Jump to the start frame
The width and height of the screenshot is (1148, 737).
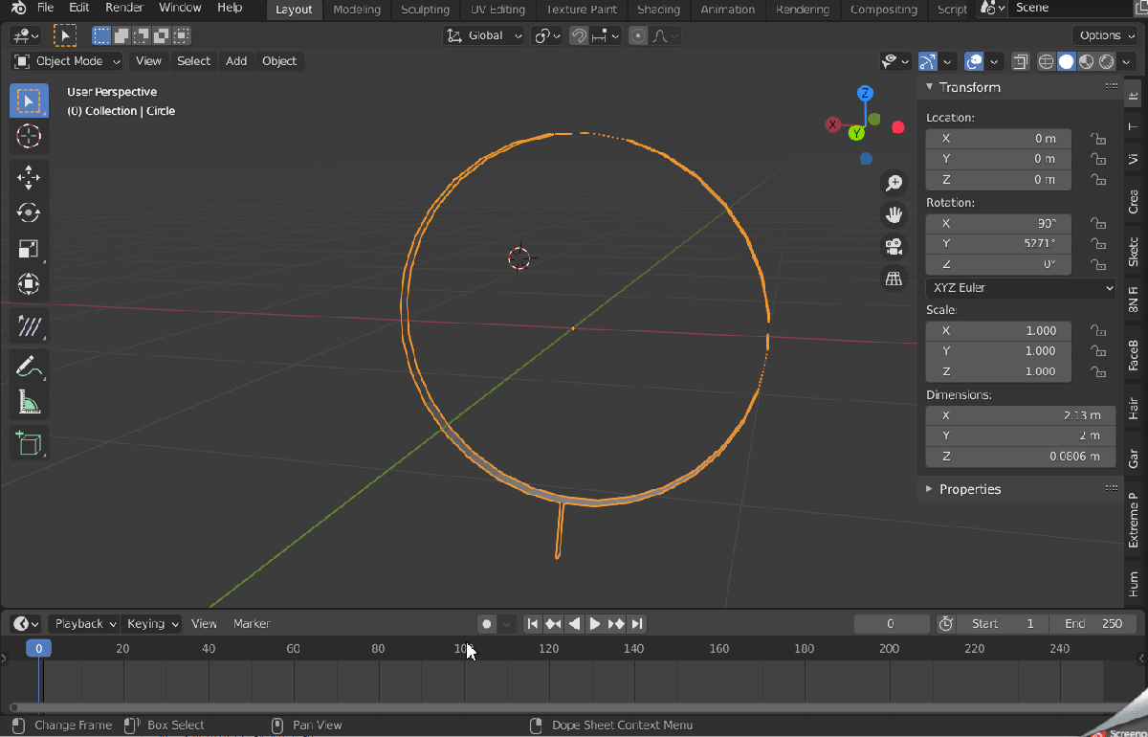(533, 624)
